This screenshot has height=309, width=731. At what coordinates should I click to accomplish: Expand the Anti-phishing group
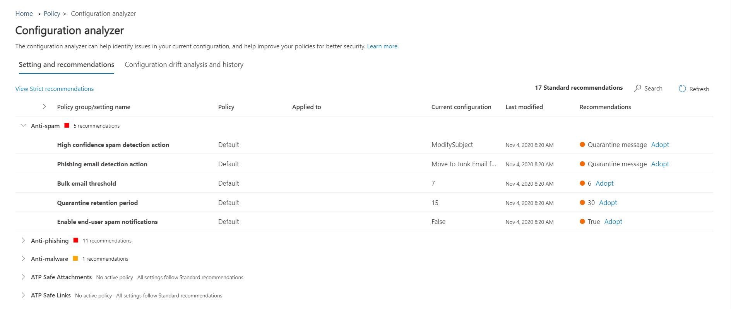23,240
